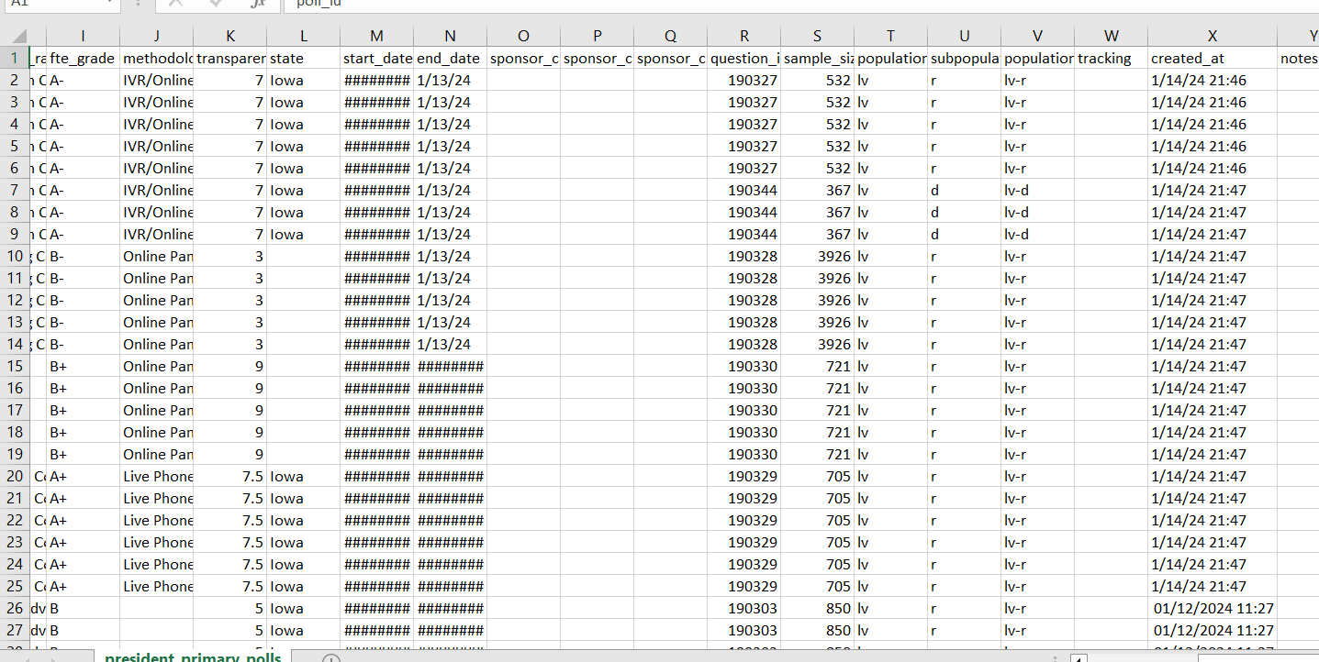
Task: Click the 7.5 cell in row 22
Action: (229, 520)
